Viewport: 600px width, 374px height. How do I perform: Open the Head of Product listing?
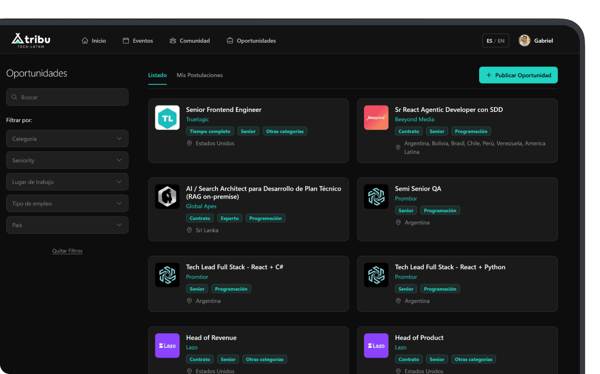[419, 338]
